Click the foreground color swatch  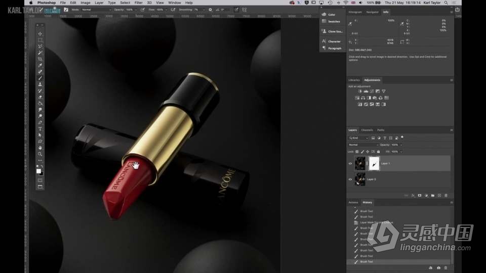38,171
